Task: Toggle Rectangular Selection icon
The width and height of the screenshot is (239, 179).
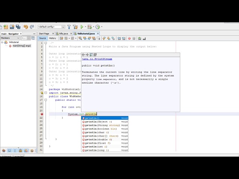Action: point(99,38)
